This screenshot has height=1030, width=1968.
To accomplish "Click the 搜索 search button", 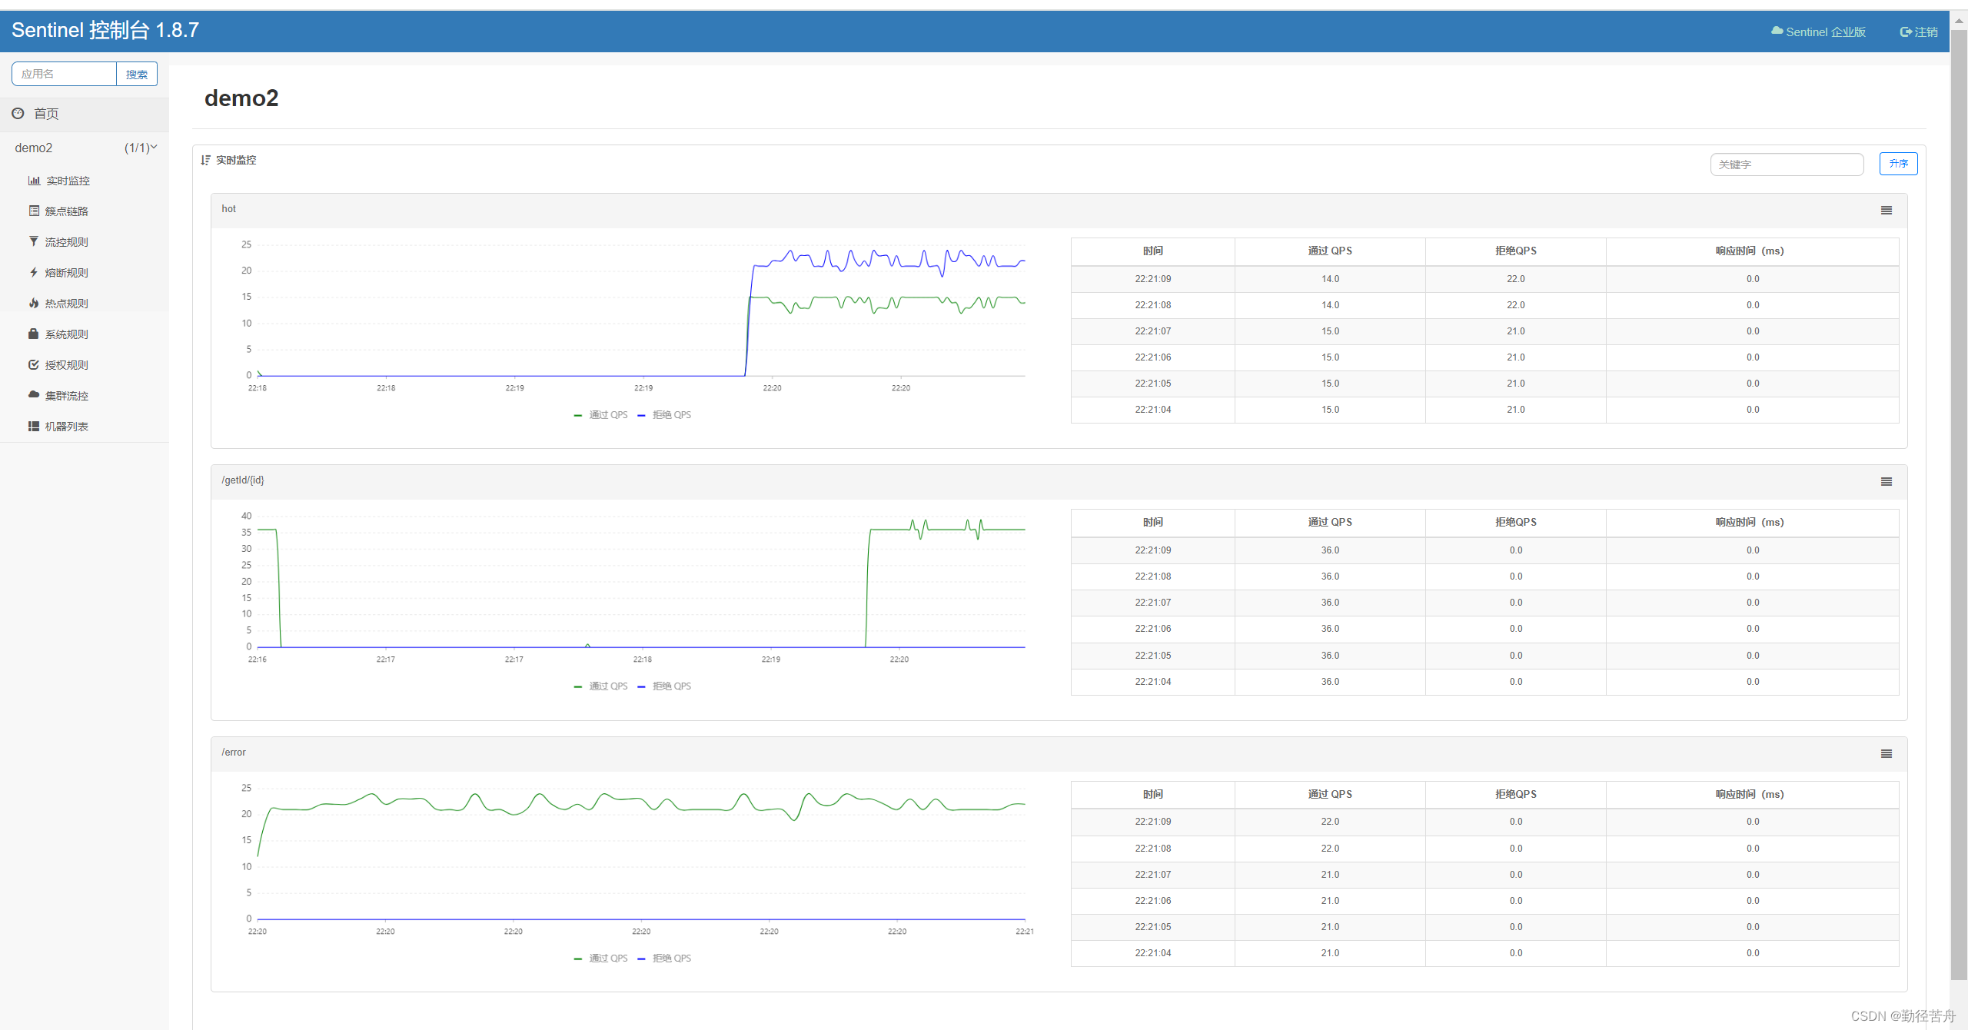I will pos(137,74).
